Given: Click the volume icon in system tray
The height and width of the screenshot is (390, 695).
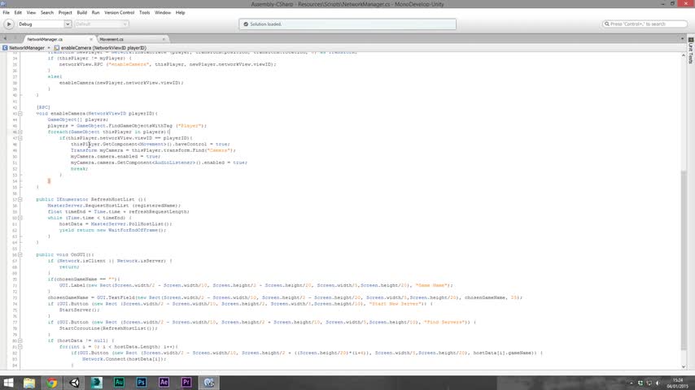Looking at the screenshot, I should click(x=658, y=383).
